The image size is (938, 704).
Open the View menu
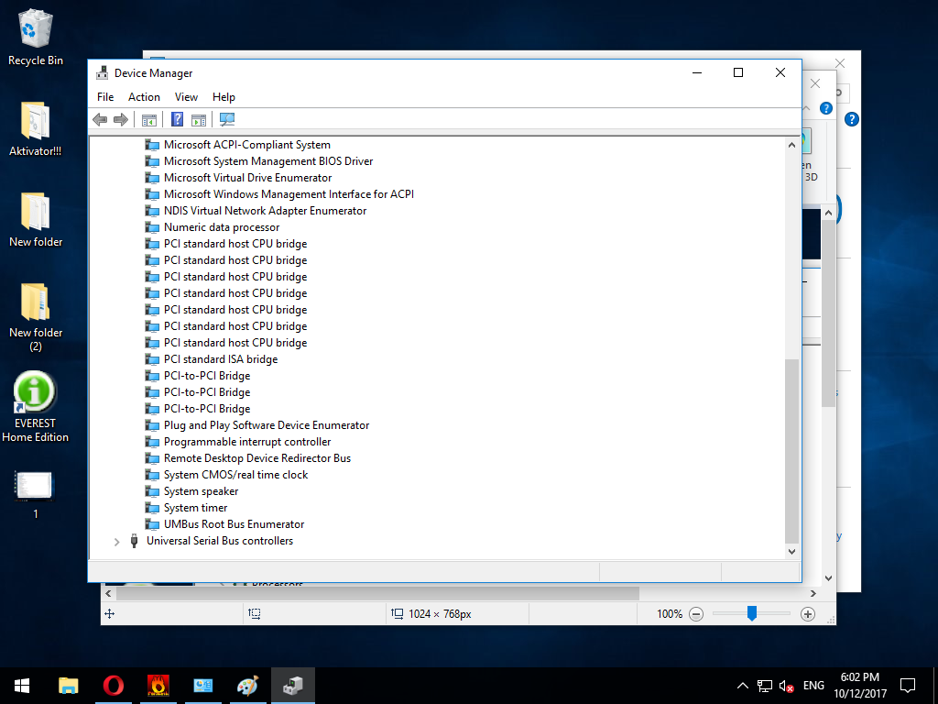[186, 97]
